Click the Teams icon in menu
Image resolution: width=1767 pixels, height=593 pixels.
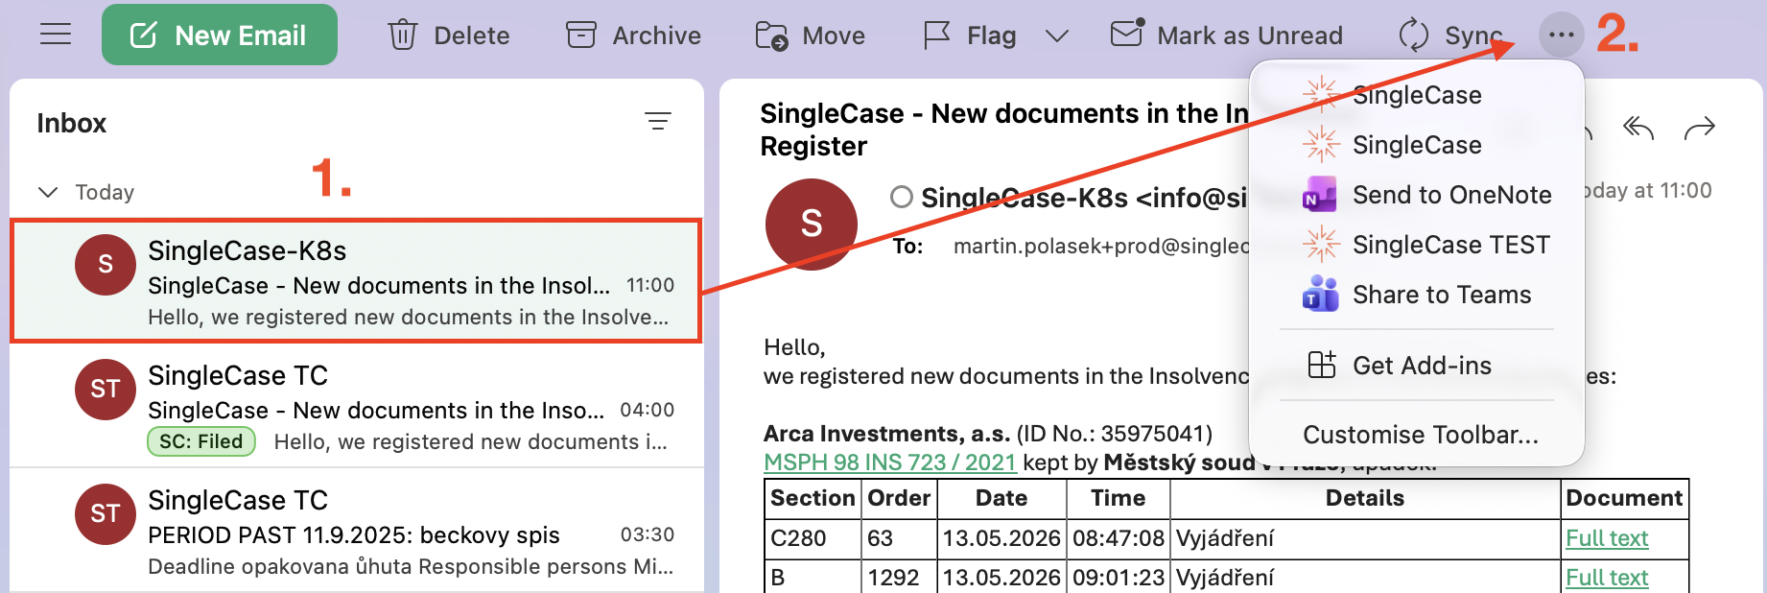(x=1320, y=295)
